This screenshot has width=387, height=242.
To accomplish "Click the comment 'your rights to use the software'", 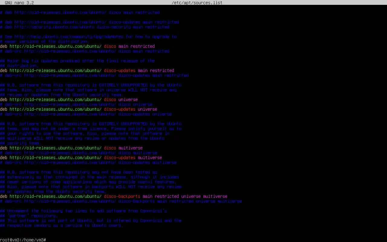I will click(x=85, y=133).
